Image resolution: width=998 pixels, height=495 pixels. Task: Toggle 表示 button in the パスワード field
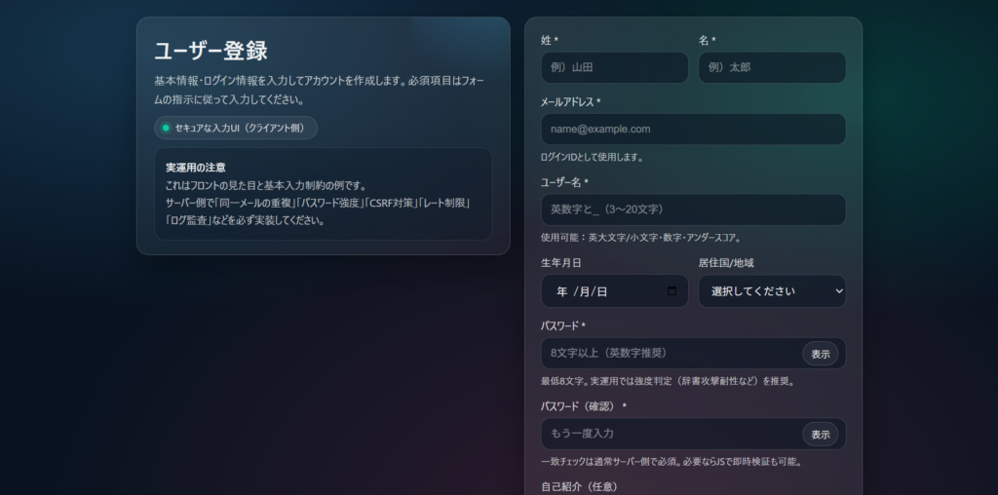pos(821,354)
